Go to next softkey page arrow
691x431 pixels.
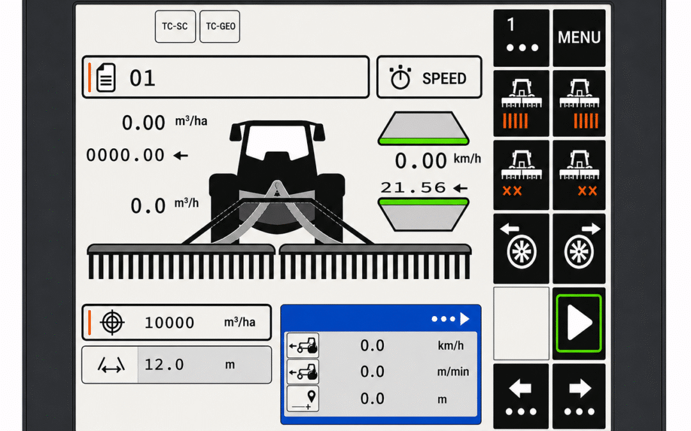click(x=579, y=397)
